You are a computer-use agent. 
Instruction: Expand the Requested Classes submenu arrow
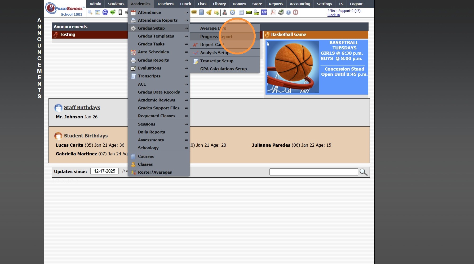(x=186, y=116)
